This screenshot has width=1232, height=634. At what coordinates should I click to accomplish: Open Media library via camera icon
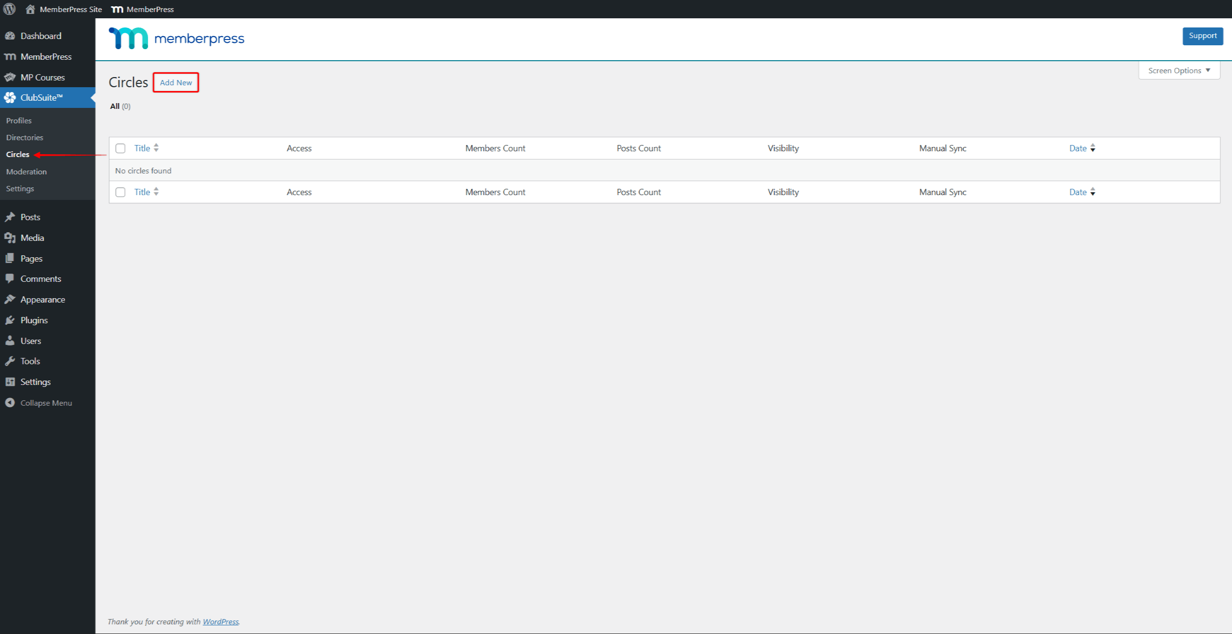click(11, 238)
